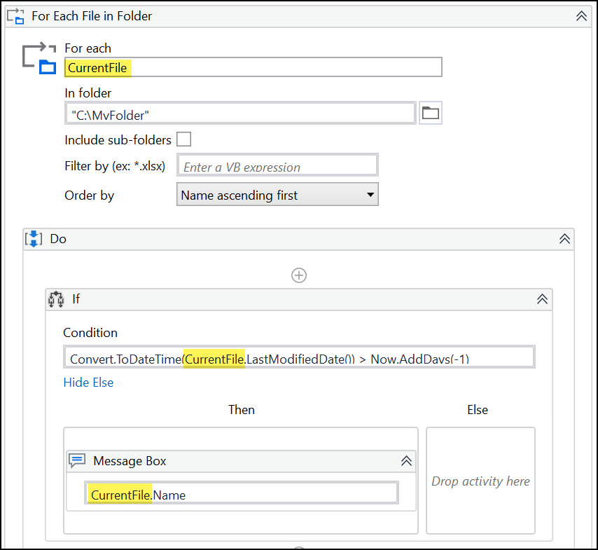This screenshot has height=550, width=598.
Task: Click the In folder path field with "C:\MyFolder"
Action: click(x=240, y=114)
